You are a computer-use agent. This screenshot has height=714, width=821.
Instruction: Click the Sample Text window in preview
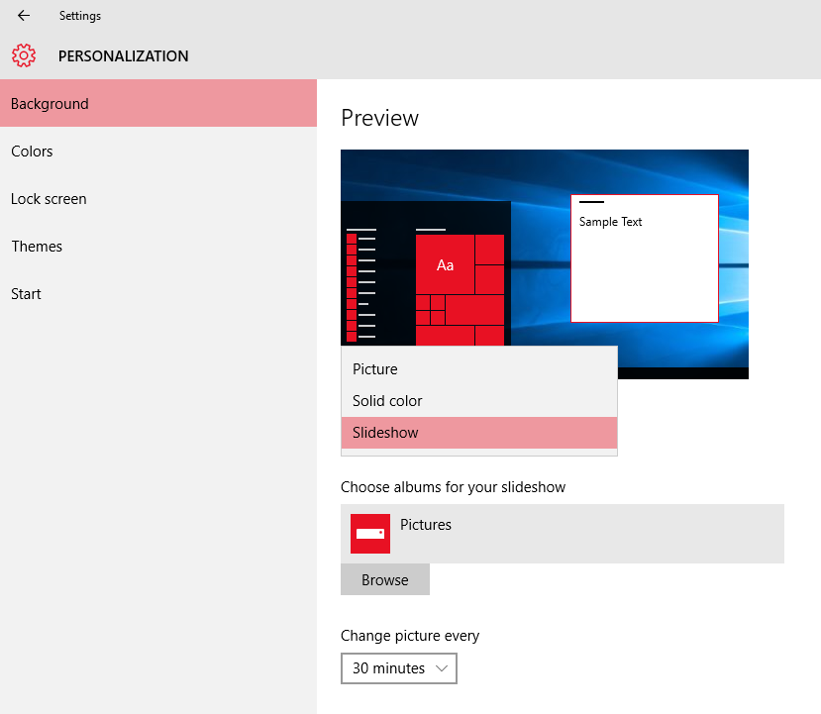pyautogui.click(x=644, y=258)
